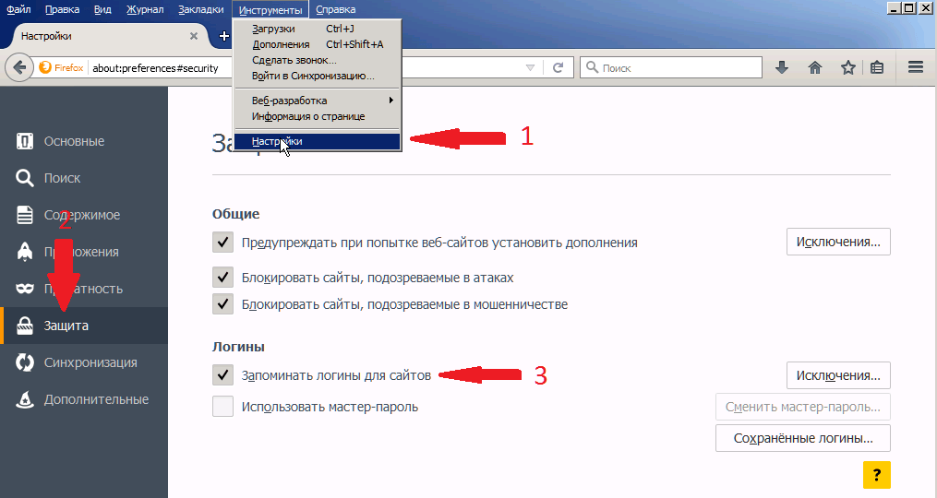Click Исключения button in the logins section

tap(838, 375)
